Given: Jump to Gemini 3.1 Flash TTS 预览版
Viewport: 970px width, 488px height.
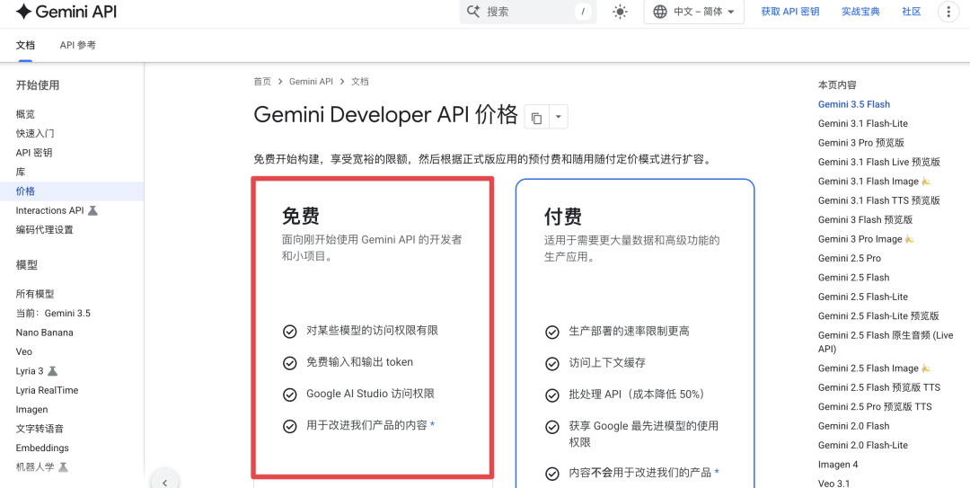Looking at the screenshot, I should [x=879, y=200].
